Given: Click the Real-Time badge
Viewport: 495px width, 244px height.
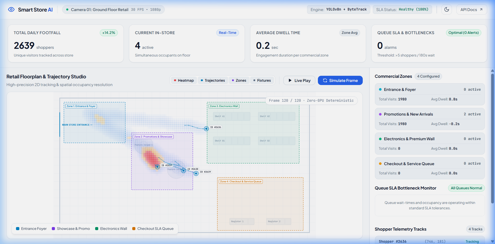Looking at the screenshot, I should pos(227,33).
